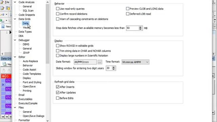Select Open/Save Dialogs under Files
This screenshot has width=217, height=122.
click(x=34, y=116)
